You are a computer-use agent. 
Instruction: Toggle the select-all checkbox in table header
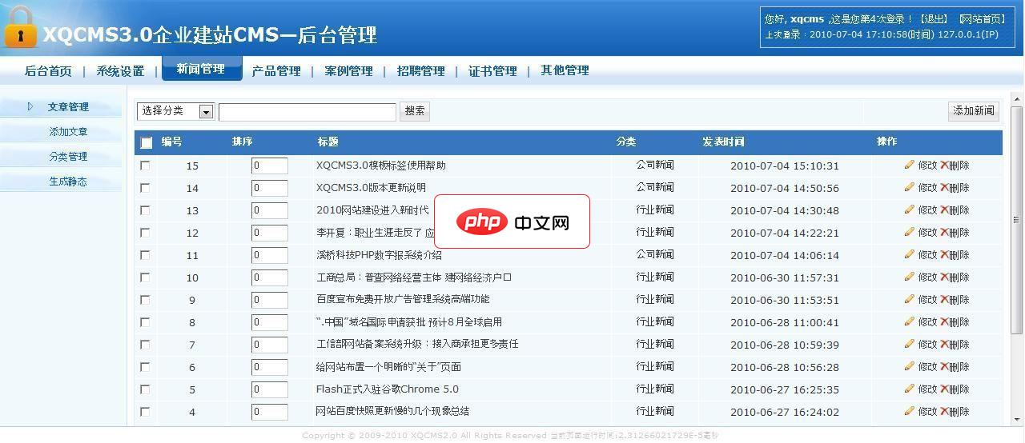coord(146,143)
